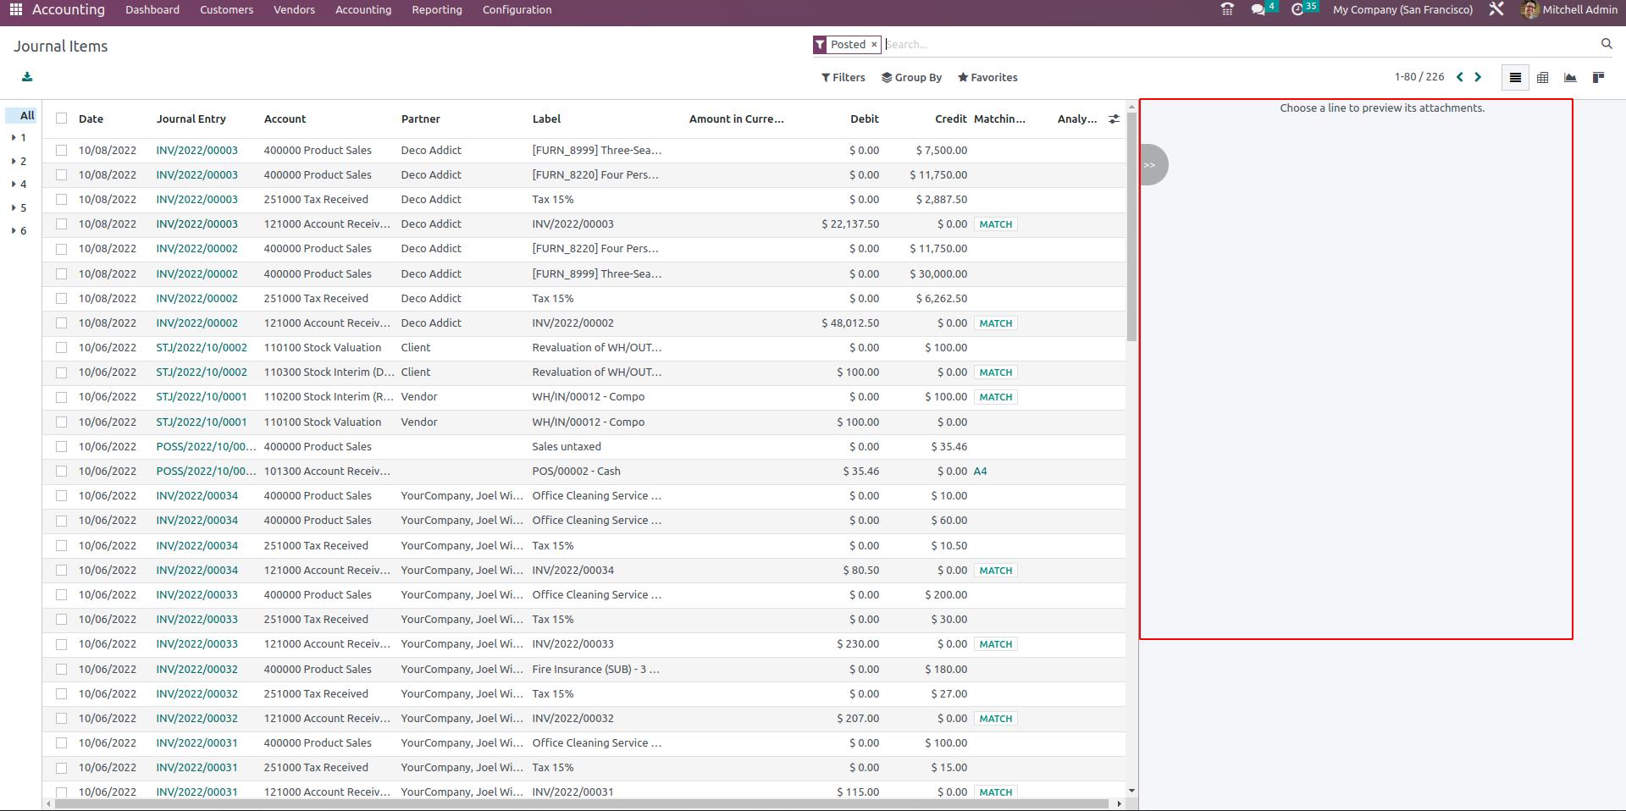Click MATCH on the $230.00 row

click(995, 644)
